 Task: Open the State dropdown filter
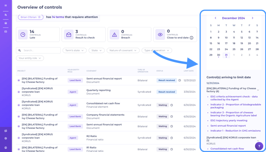point(97,51)
